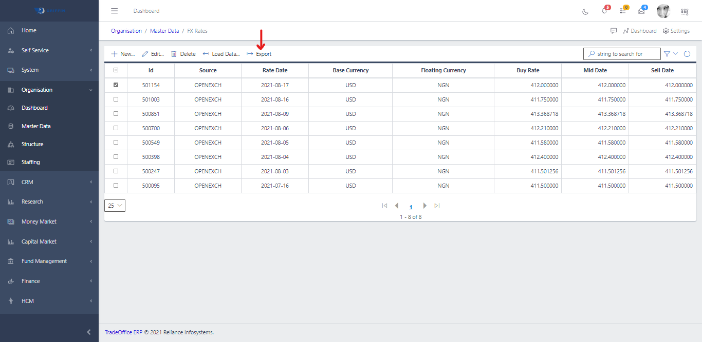The width and height of the screenshot is (702, 342).
Task: Open notifications bell icon
Action: tap(604, 11)
